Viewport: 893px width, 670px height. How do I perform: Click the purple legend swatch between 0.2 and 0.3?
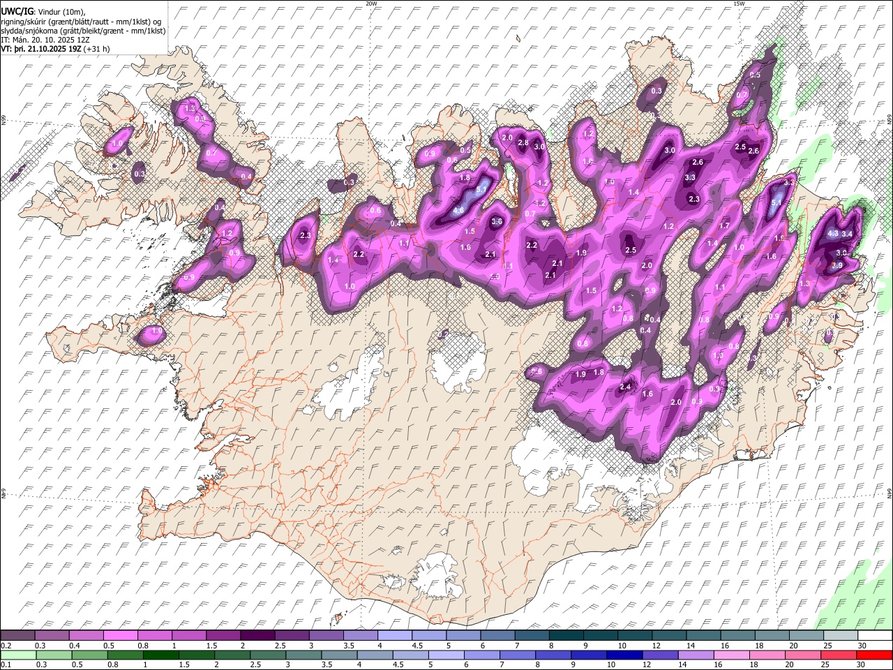pos(20,635)
